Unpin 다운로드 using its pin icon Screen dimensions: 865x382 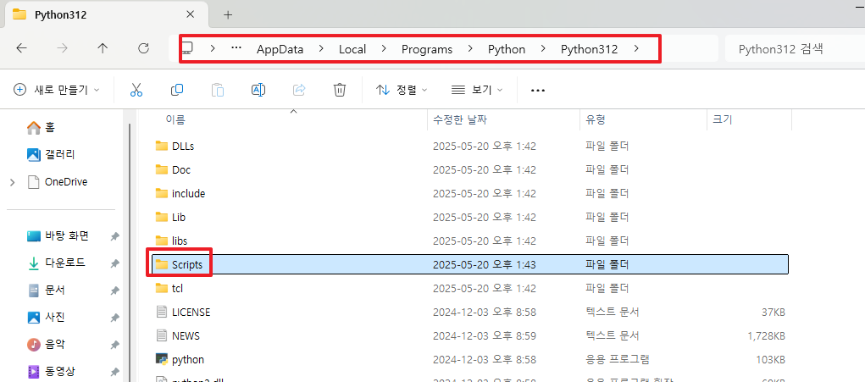pyautogui.click(x=114, y=263)
